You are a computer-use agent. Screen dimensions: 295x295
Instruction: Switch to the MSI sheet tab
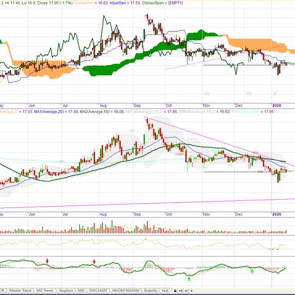click(x=81, y=291)
